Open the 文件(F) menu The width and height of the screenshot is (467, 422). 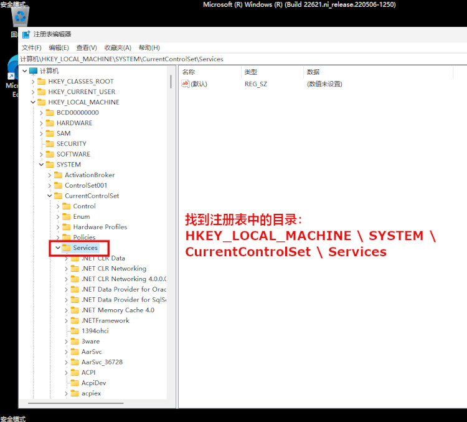coord(31,48)
